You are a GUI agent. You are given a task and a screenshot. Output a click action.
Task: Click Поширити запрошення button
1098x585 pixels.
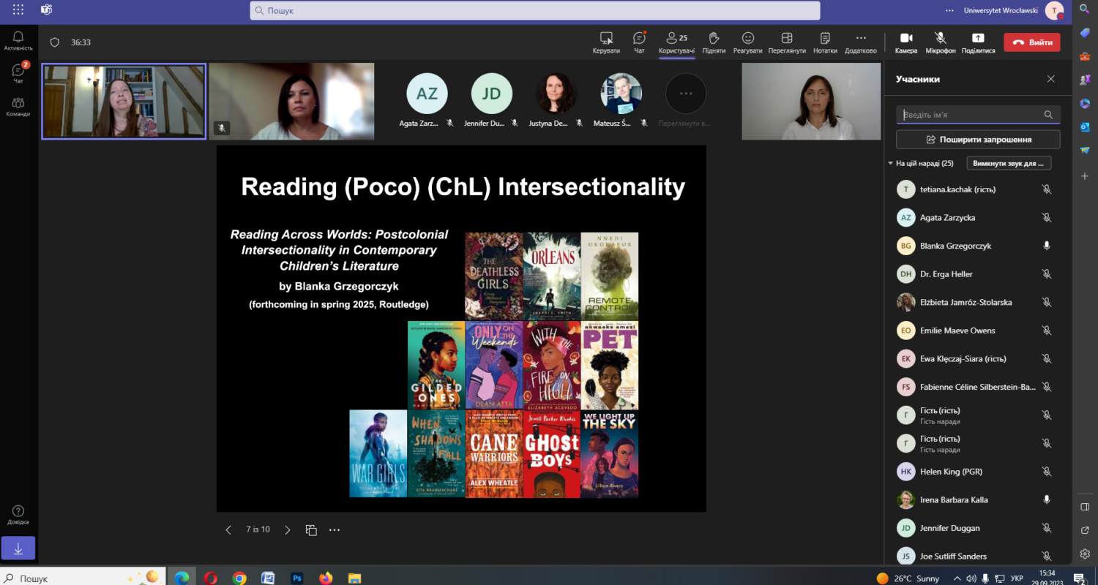pyautogui.click(x=978, y=139)
